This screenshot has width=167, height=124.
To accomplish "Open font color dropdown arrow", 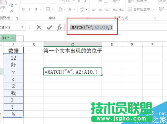I will click(x=74, y=9).
